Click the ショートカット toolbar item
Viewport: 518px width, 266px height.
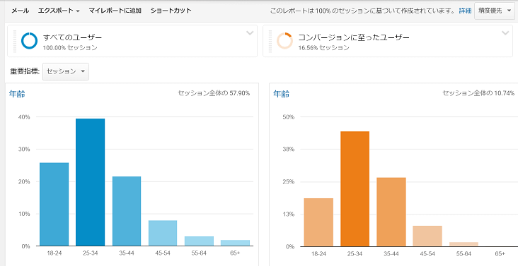pyautogui.click(x=171, y=11)
